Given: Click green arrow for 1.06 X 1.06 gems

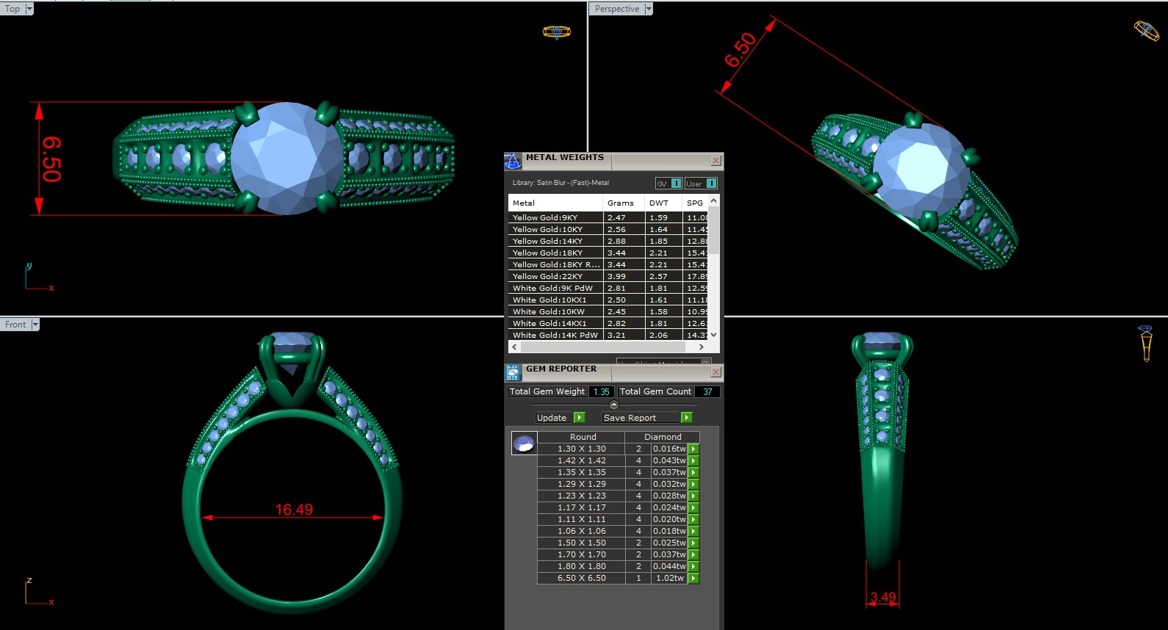Looking at the screenshot, I should [693, 531].
